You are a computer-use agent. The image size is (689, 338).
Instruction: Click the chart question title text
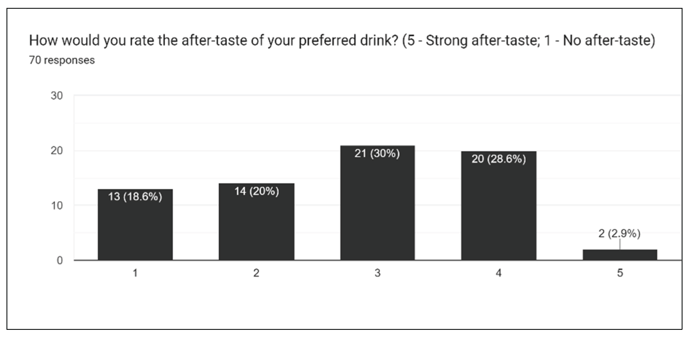pos(342,41)
